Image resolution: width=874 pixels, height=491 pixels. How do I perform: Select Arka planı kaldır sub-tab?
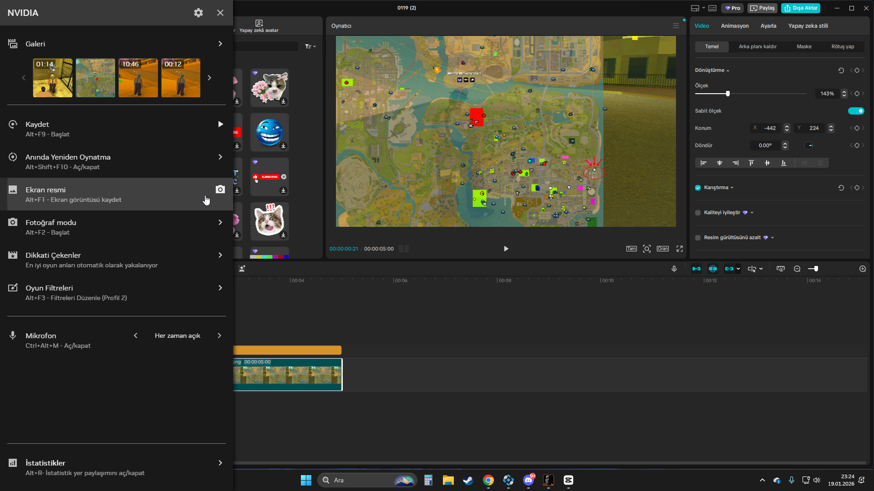(757, 46)
